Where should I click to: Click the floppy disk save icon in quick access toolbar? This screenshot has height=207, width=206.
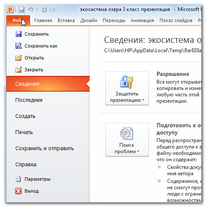tap(22, 10)
